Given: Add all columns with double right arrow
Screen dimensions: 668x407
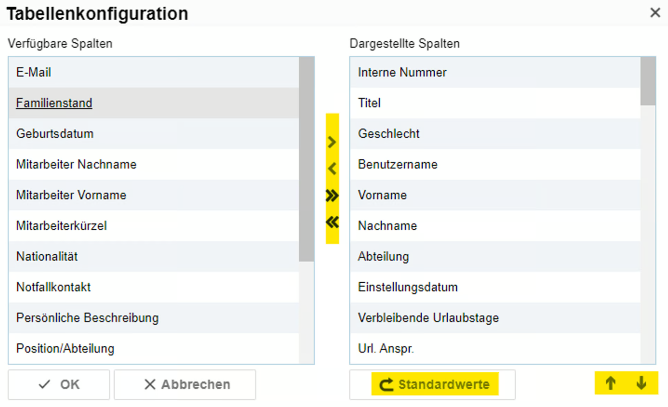Looking at the screenshot, I should pyautogui.click(x=332, y=195).
